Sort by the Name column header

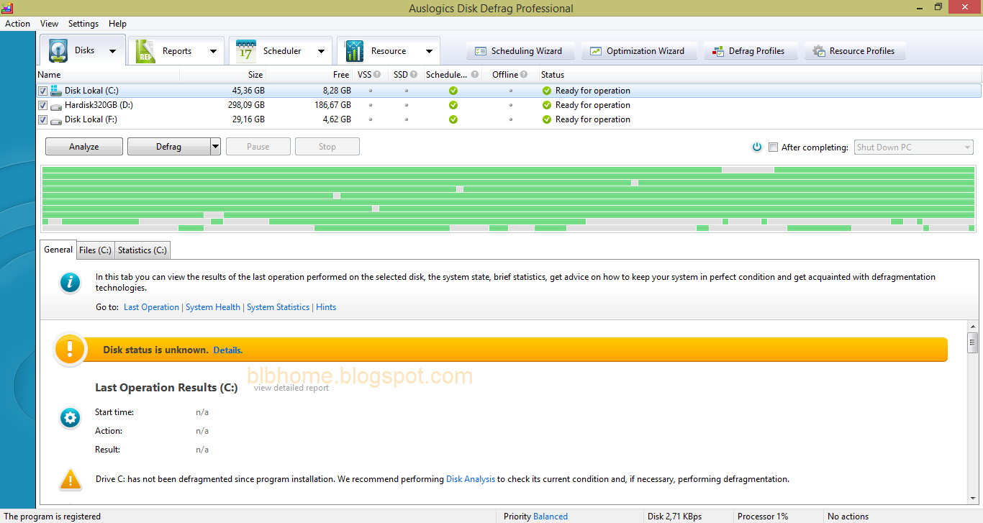pos(108,74)
